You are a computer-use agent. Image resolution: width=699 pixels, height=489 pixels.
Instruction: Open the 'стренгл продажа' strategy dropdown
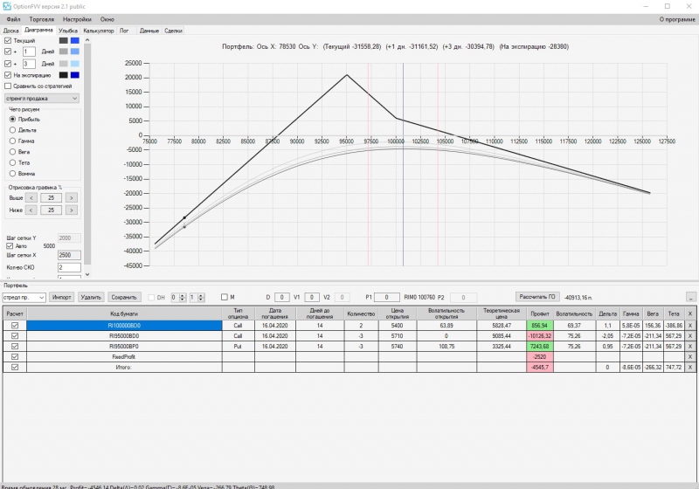click(42, 99)
